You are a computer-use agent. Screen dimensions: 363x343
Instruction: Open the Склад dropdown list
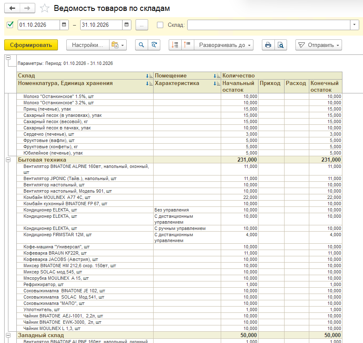tap(354, 25)
